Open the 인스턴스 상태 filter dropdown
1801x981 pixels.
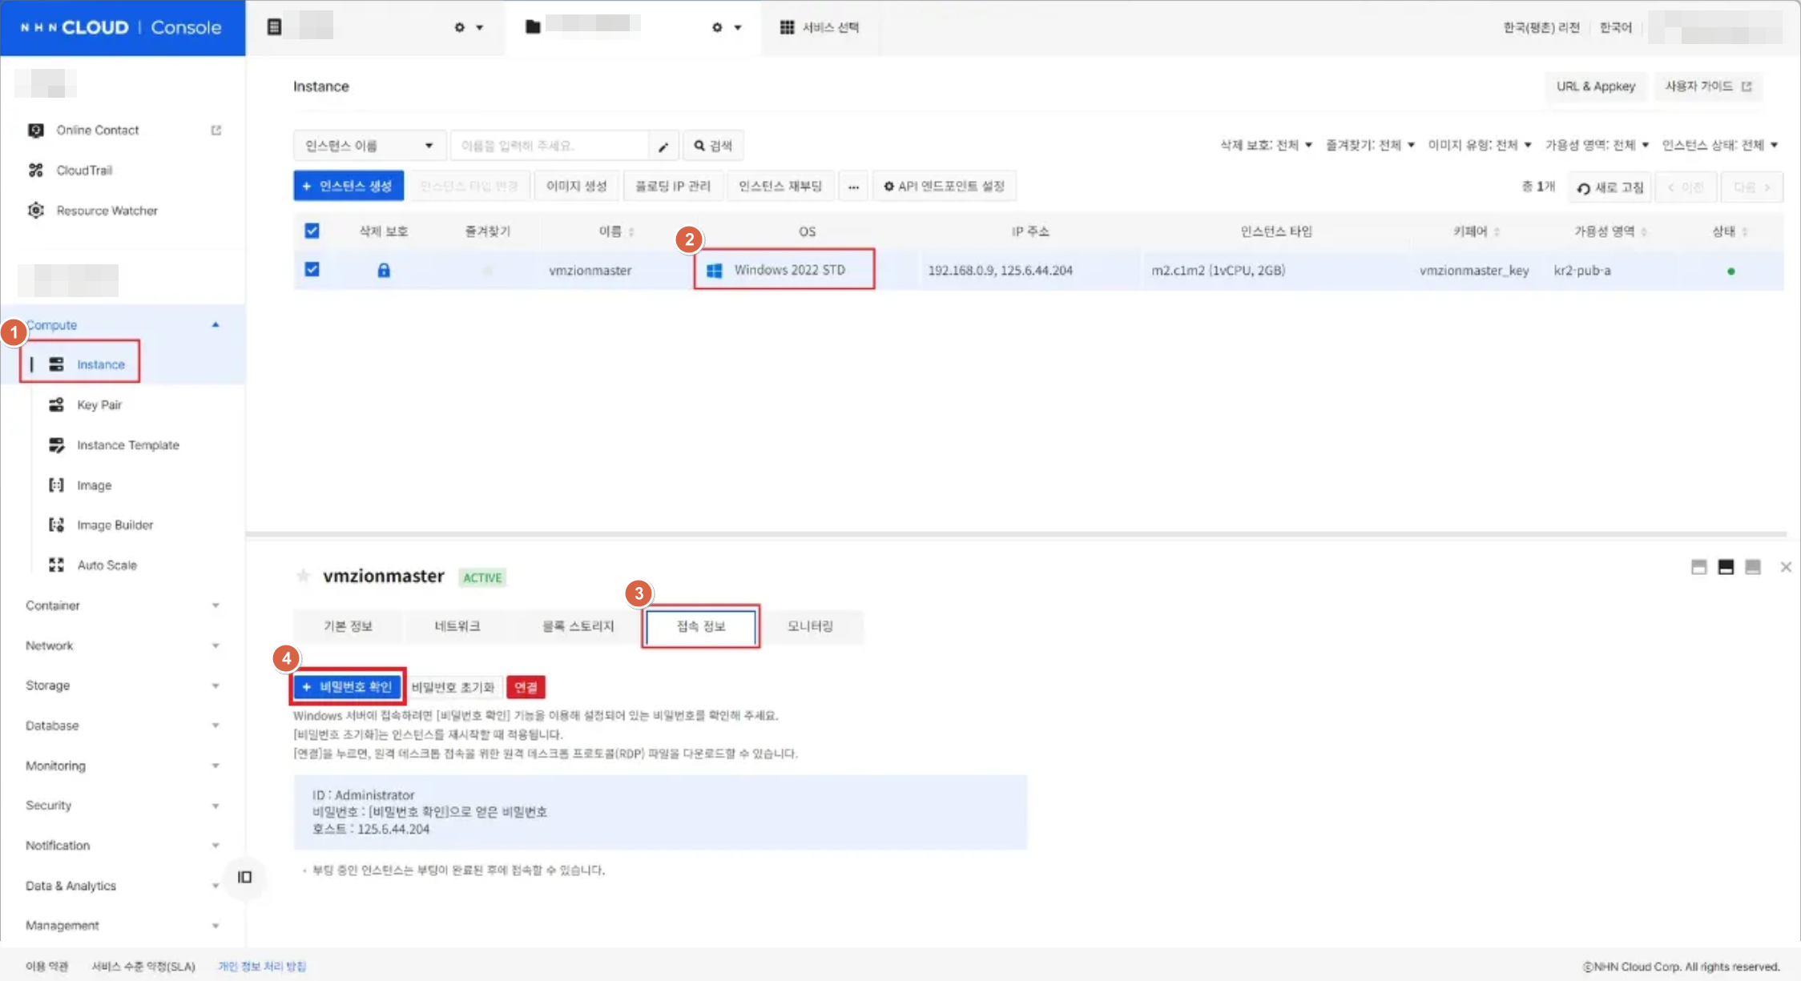point(1719,145)
